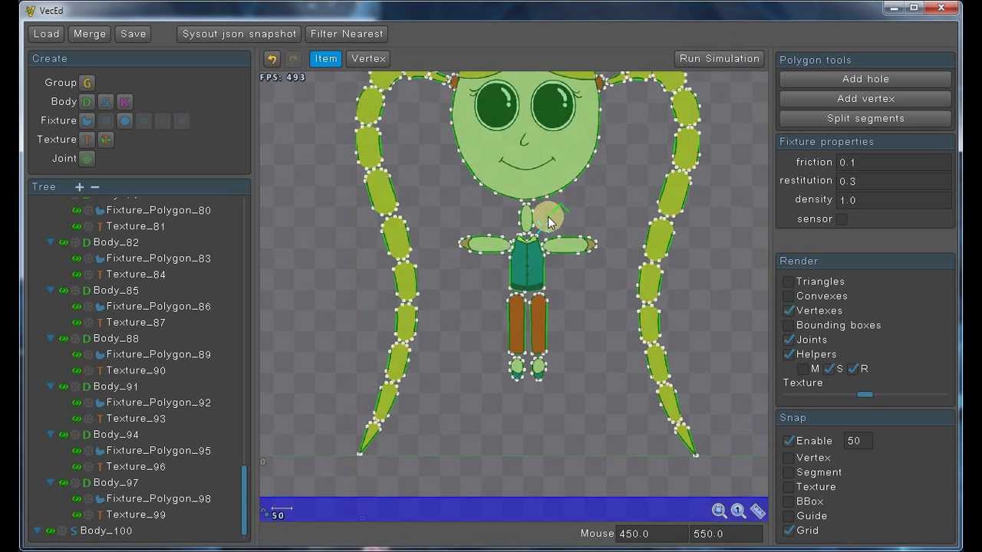Create a joint using the green Joint icon
982x552 pixels.
(x=87, y=159)
